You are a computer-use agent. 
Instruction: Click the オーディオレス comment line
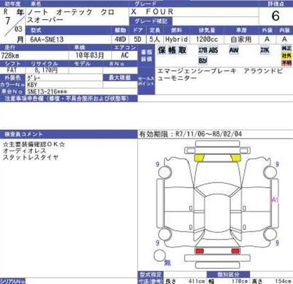[x=25, y=151]
